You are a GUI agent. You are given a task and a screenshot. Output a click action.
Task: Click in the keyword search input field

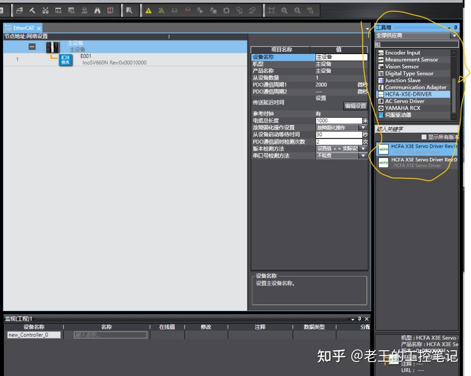[x=414, y=129]
